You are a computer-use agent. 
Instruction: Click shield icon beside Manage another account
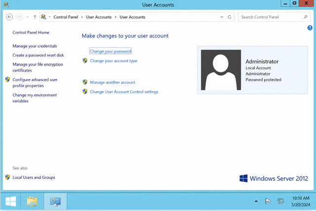click(x=85, y=82)
